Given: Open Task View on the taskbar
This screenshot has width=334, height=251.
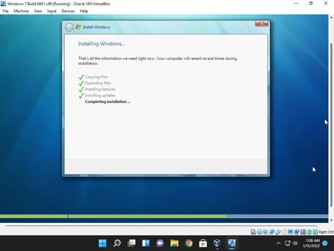Looking at the screenshot, I should point(131,243).
